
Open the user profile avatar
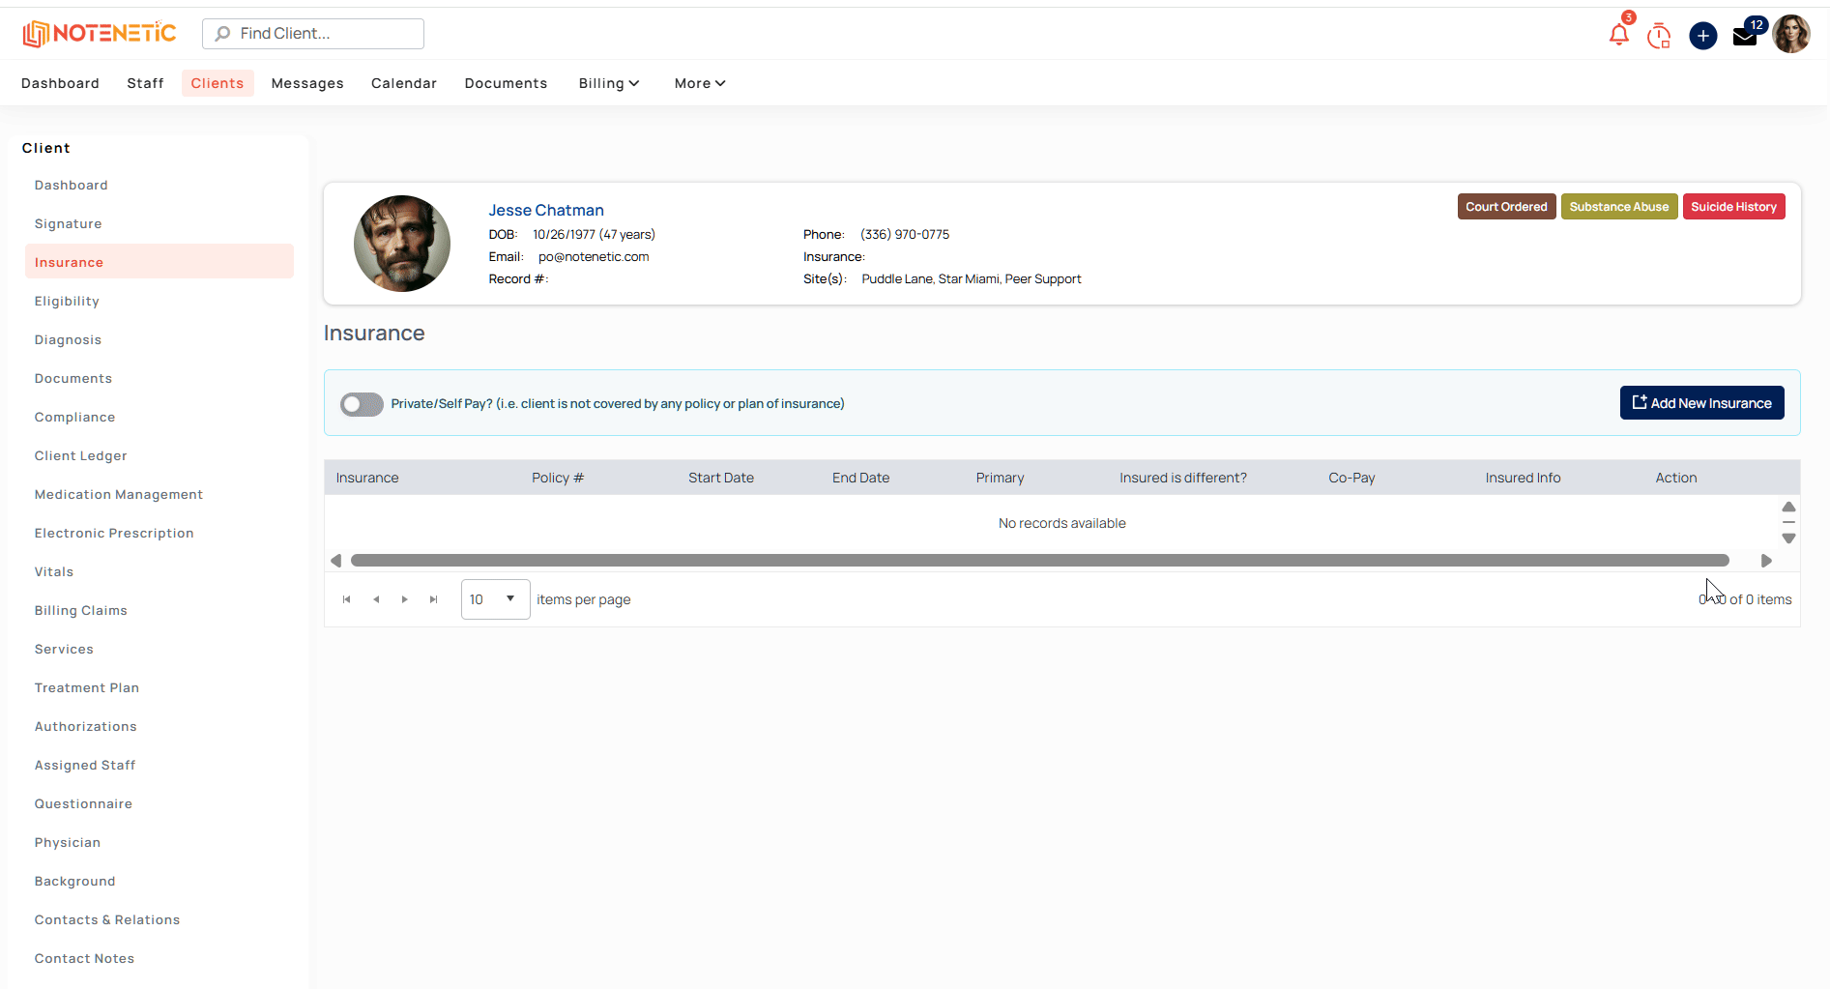pyautogui.click(x=1791, y=35)
